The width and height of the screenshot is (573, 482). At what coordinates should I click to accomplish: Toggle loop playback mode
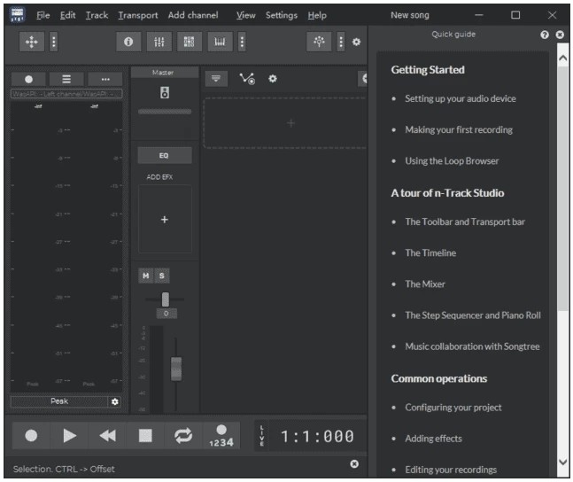click(x=183, y=435)
